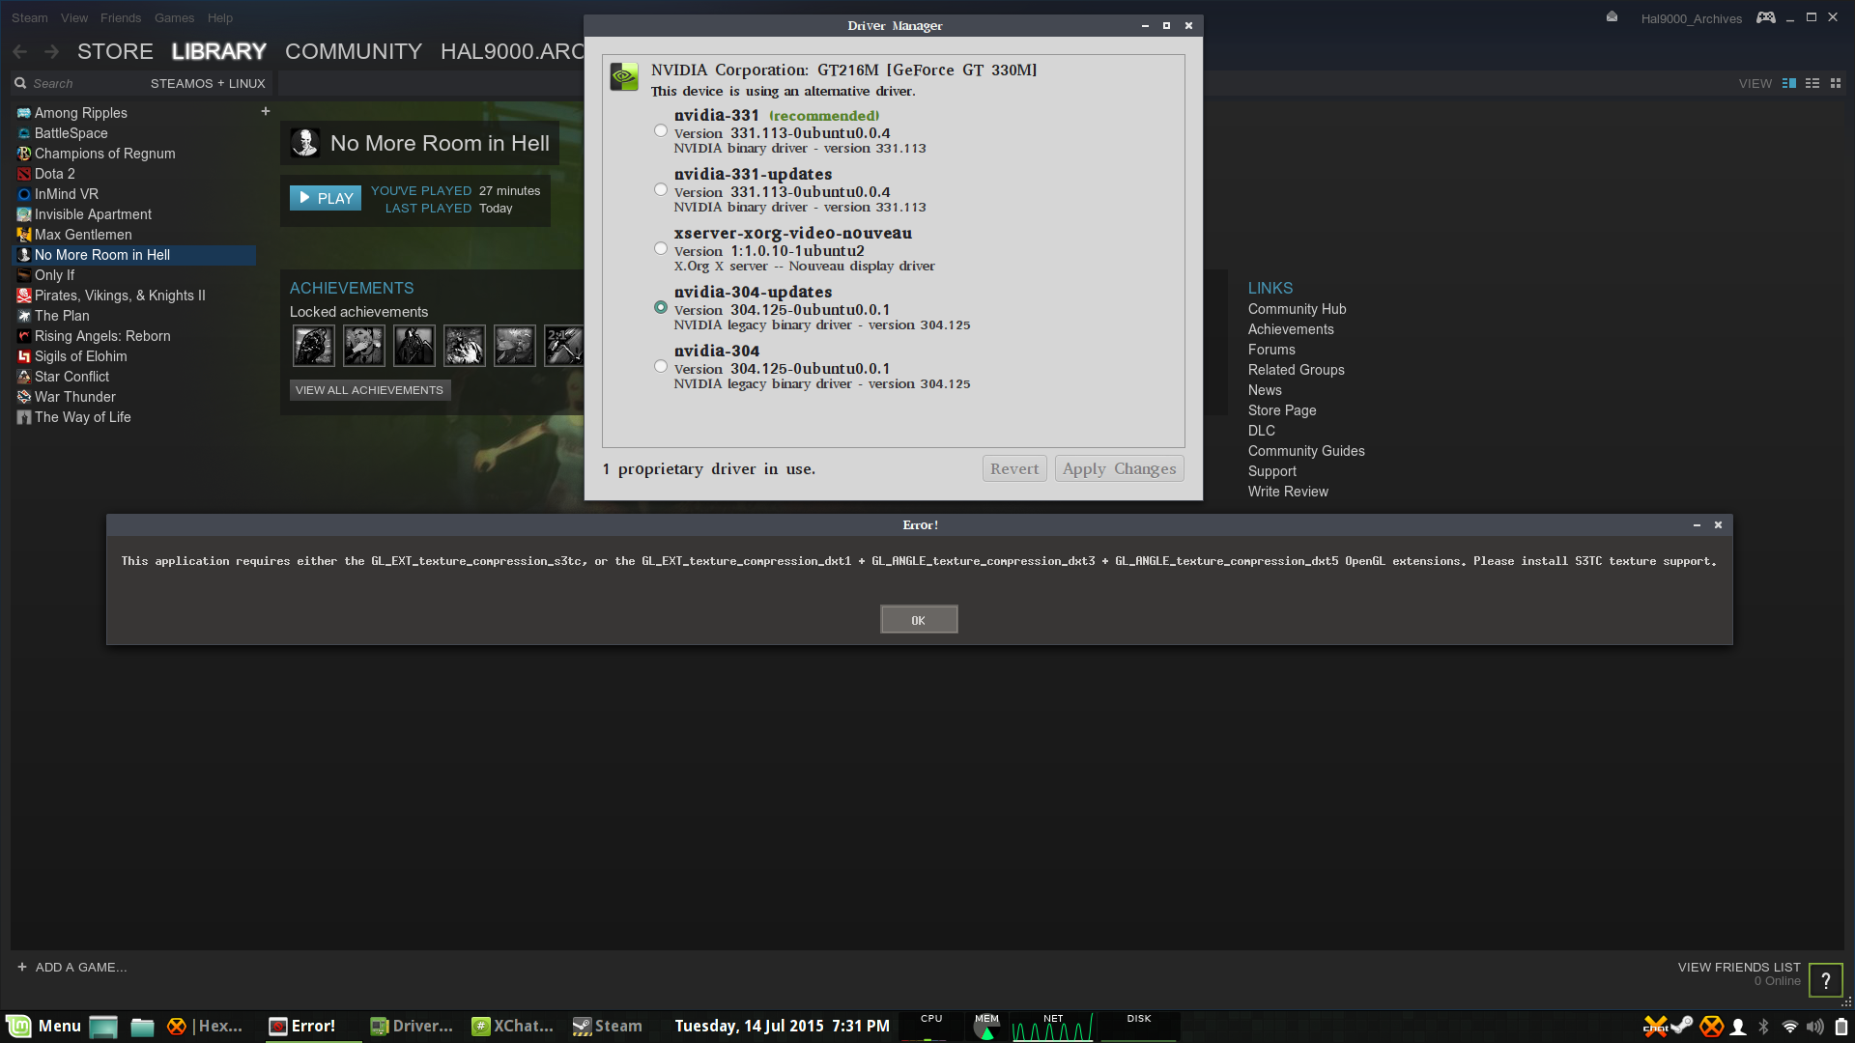Select Among Ripples in game list
1855x1043 pixels.
tap(81, 113)
